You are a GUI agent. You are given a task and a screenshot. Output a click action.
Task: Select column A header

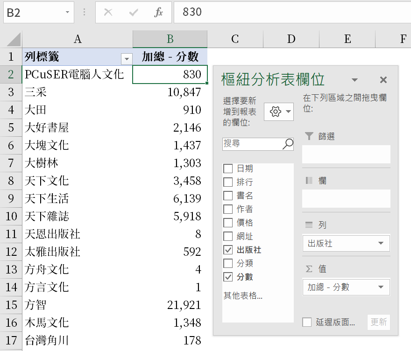coord(78,39)
